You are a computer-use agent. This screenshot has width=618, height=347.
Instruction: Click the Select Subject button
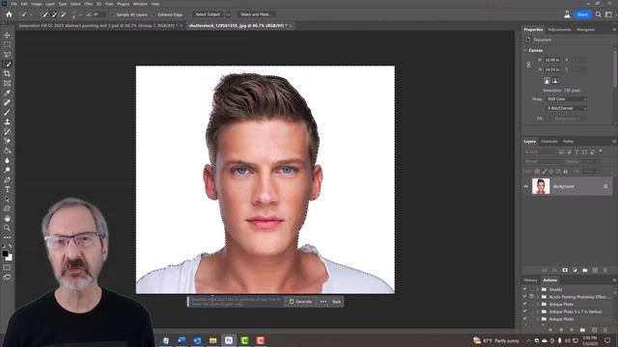coord(208,14)
